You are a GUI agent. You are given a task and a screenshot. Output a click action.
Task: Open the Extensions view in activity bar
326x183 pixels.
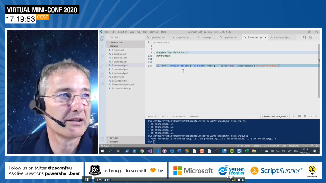102,75
